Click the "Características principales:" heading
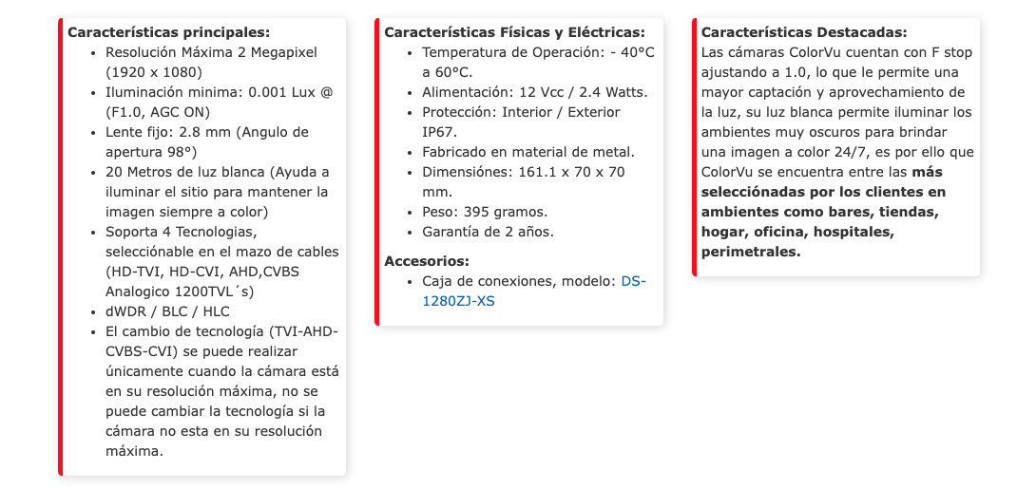The image size is (1036, 489). pos(168,32)
